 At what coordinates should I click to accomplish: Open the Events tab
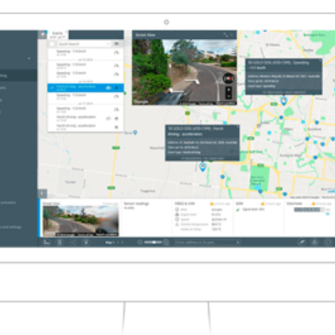click(x=58, y=35)
